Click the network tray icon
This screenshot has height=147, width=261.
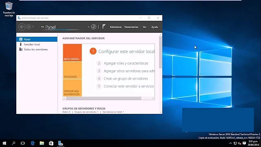tap(235, 143)
